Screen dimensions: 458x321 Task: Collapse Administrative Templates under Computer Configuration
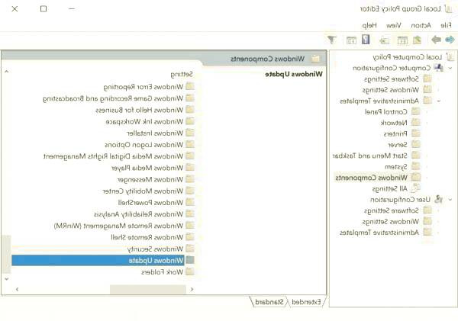(438, 101)
